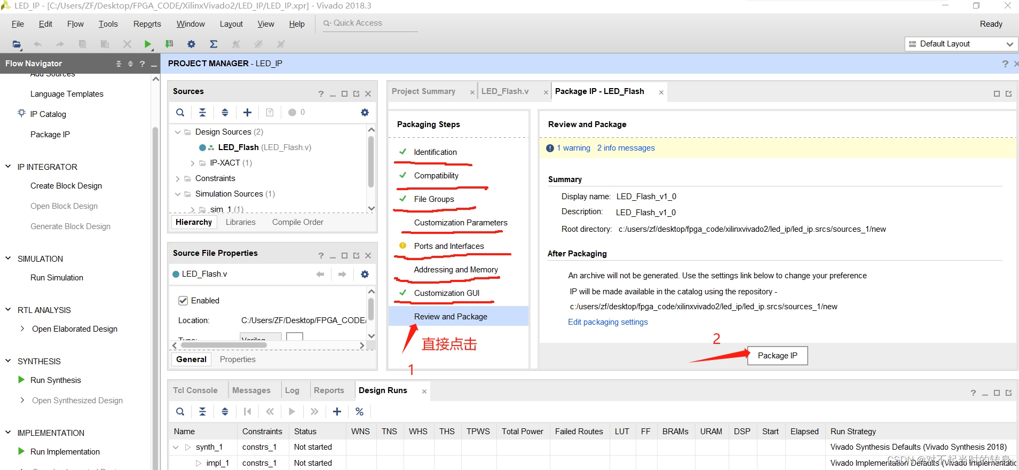1019x470 pixels.
Task: Open the Flow menu
Action: coord(75,24)
